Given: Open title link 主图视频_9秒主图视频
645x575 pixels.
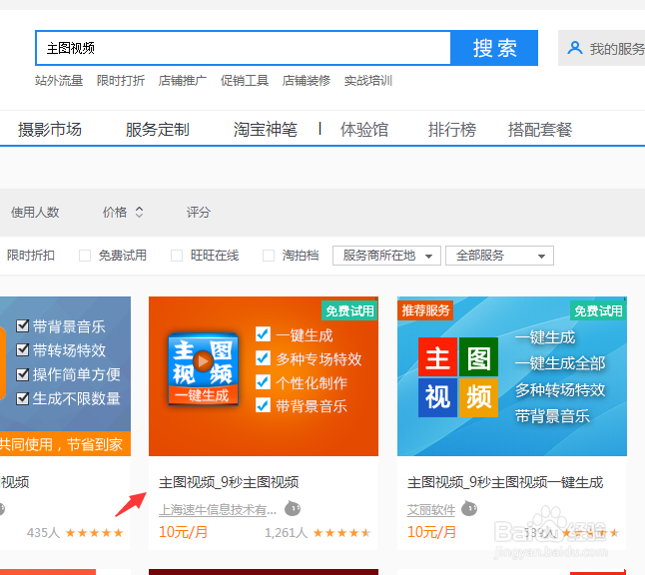Looking at the screenshot, I should point(229,482).
